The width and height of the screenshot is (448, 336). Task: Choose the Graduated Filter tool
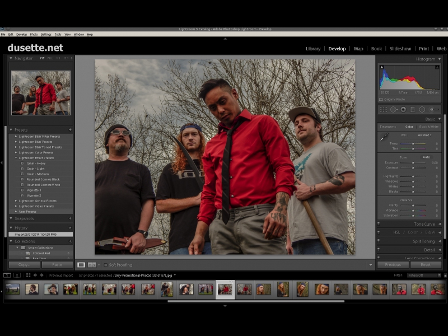click(412, 110)
